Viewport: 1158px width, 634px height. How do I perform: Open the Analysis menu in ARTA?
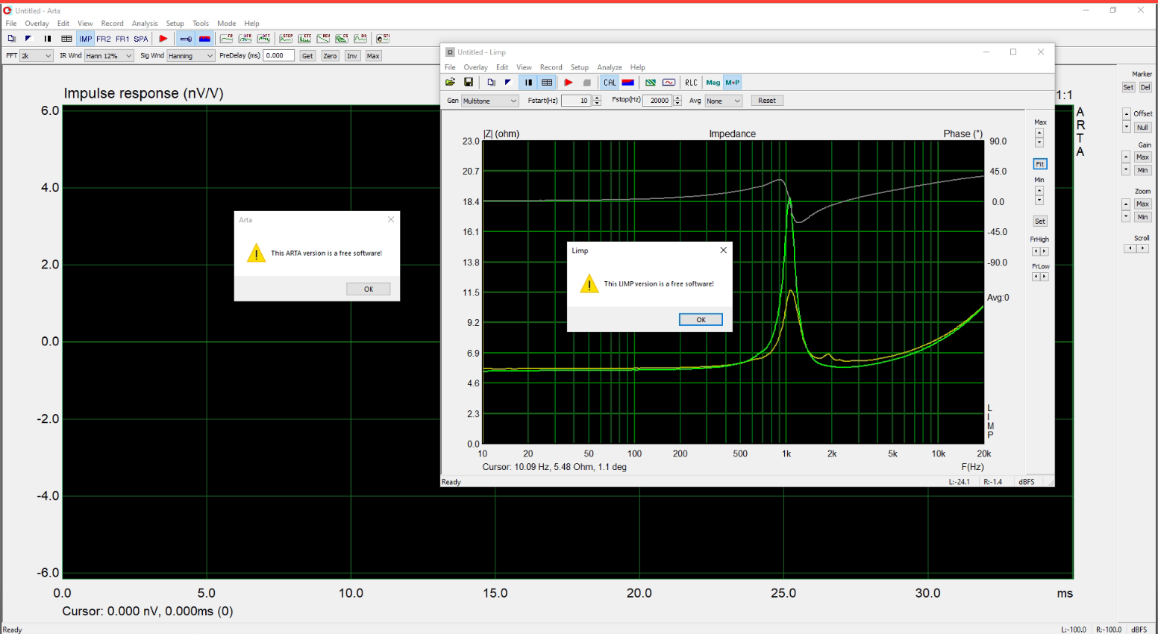[x=145, y=24]
